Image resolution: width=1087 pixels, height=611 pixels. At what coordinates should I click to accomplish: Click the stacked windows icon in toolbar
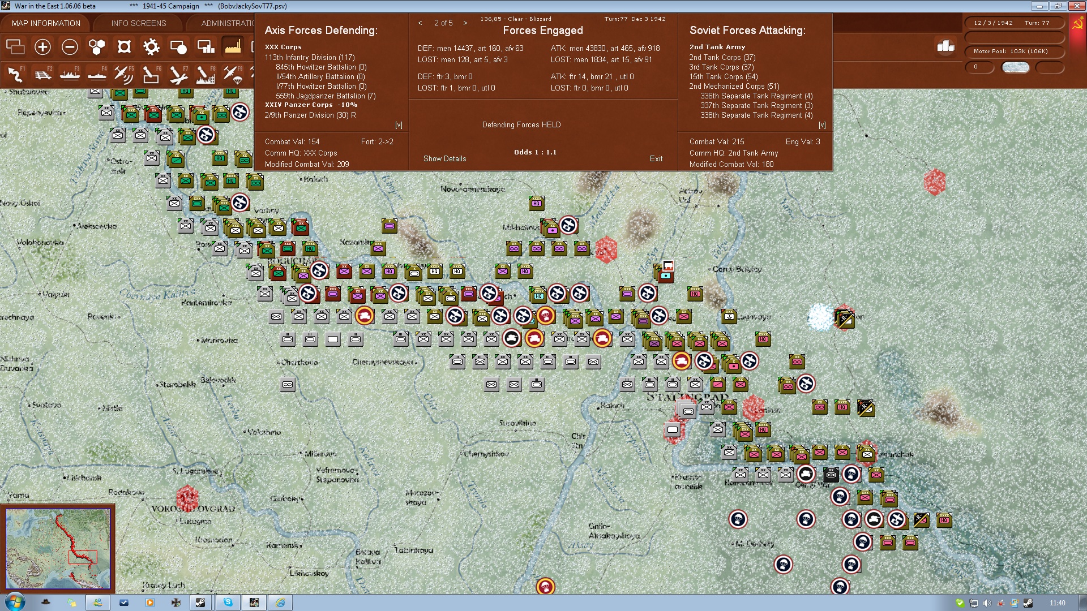(x=15, y=47)
